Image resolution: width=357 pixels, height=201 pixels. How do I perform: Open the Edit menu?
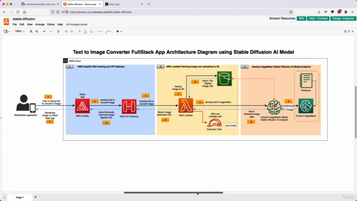pos(22,25)
